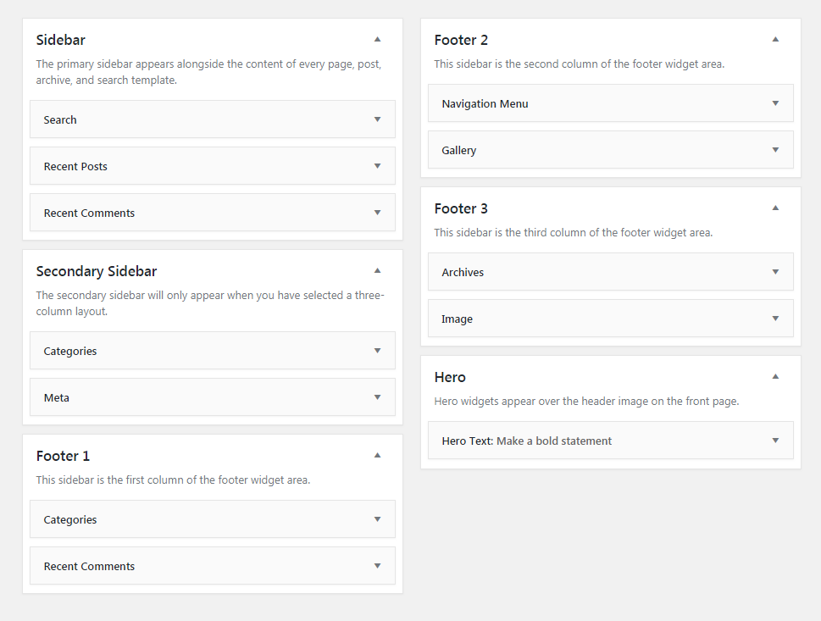This screenshot has height=621, width=821.
Task: Expand Categories widget in Secondary Sidebar
Action: [x=378, y=351]
